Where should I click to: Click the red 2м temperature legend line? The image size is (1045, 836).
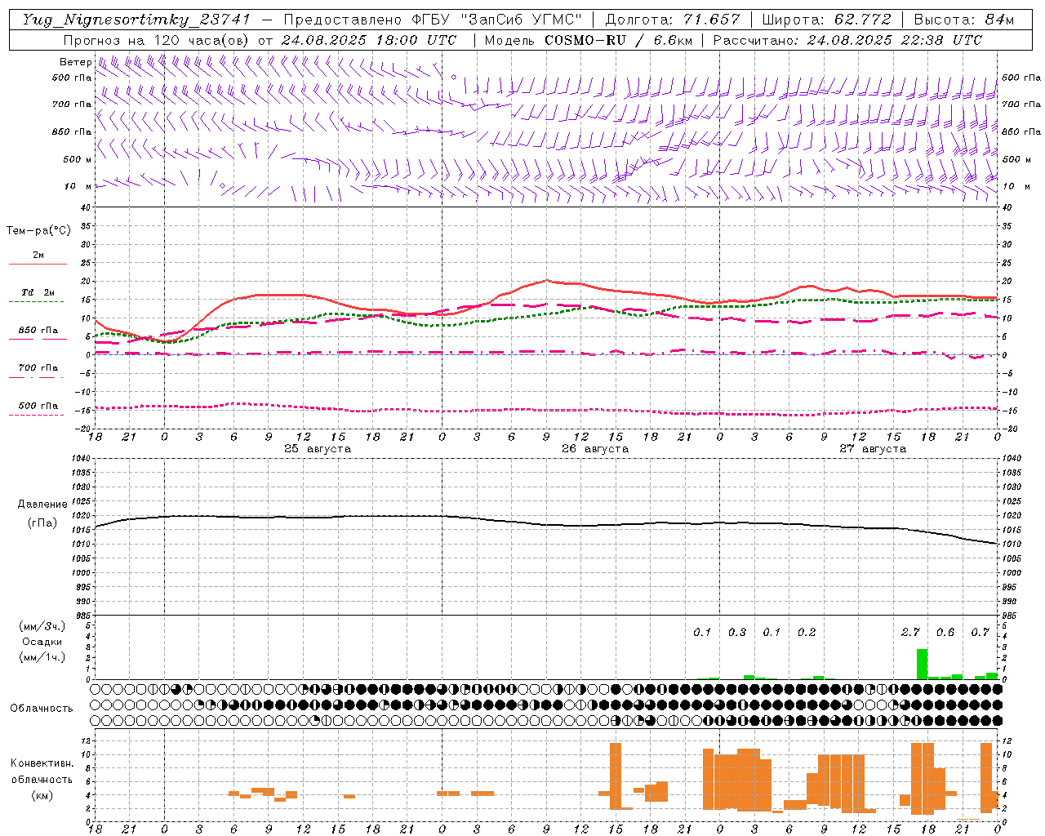point(38,265)
